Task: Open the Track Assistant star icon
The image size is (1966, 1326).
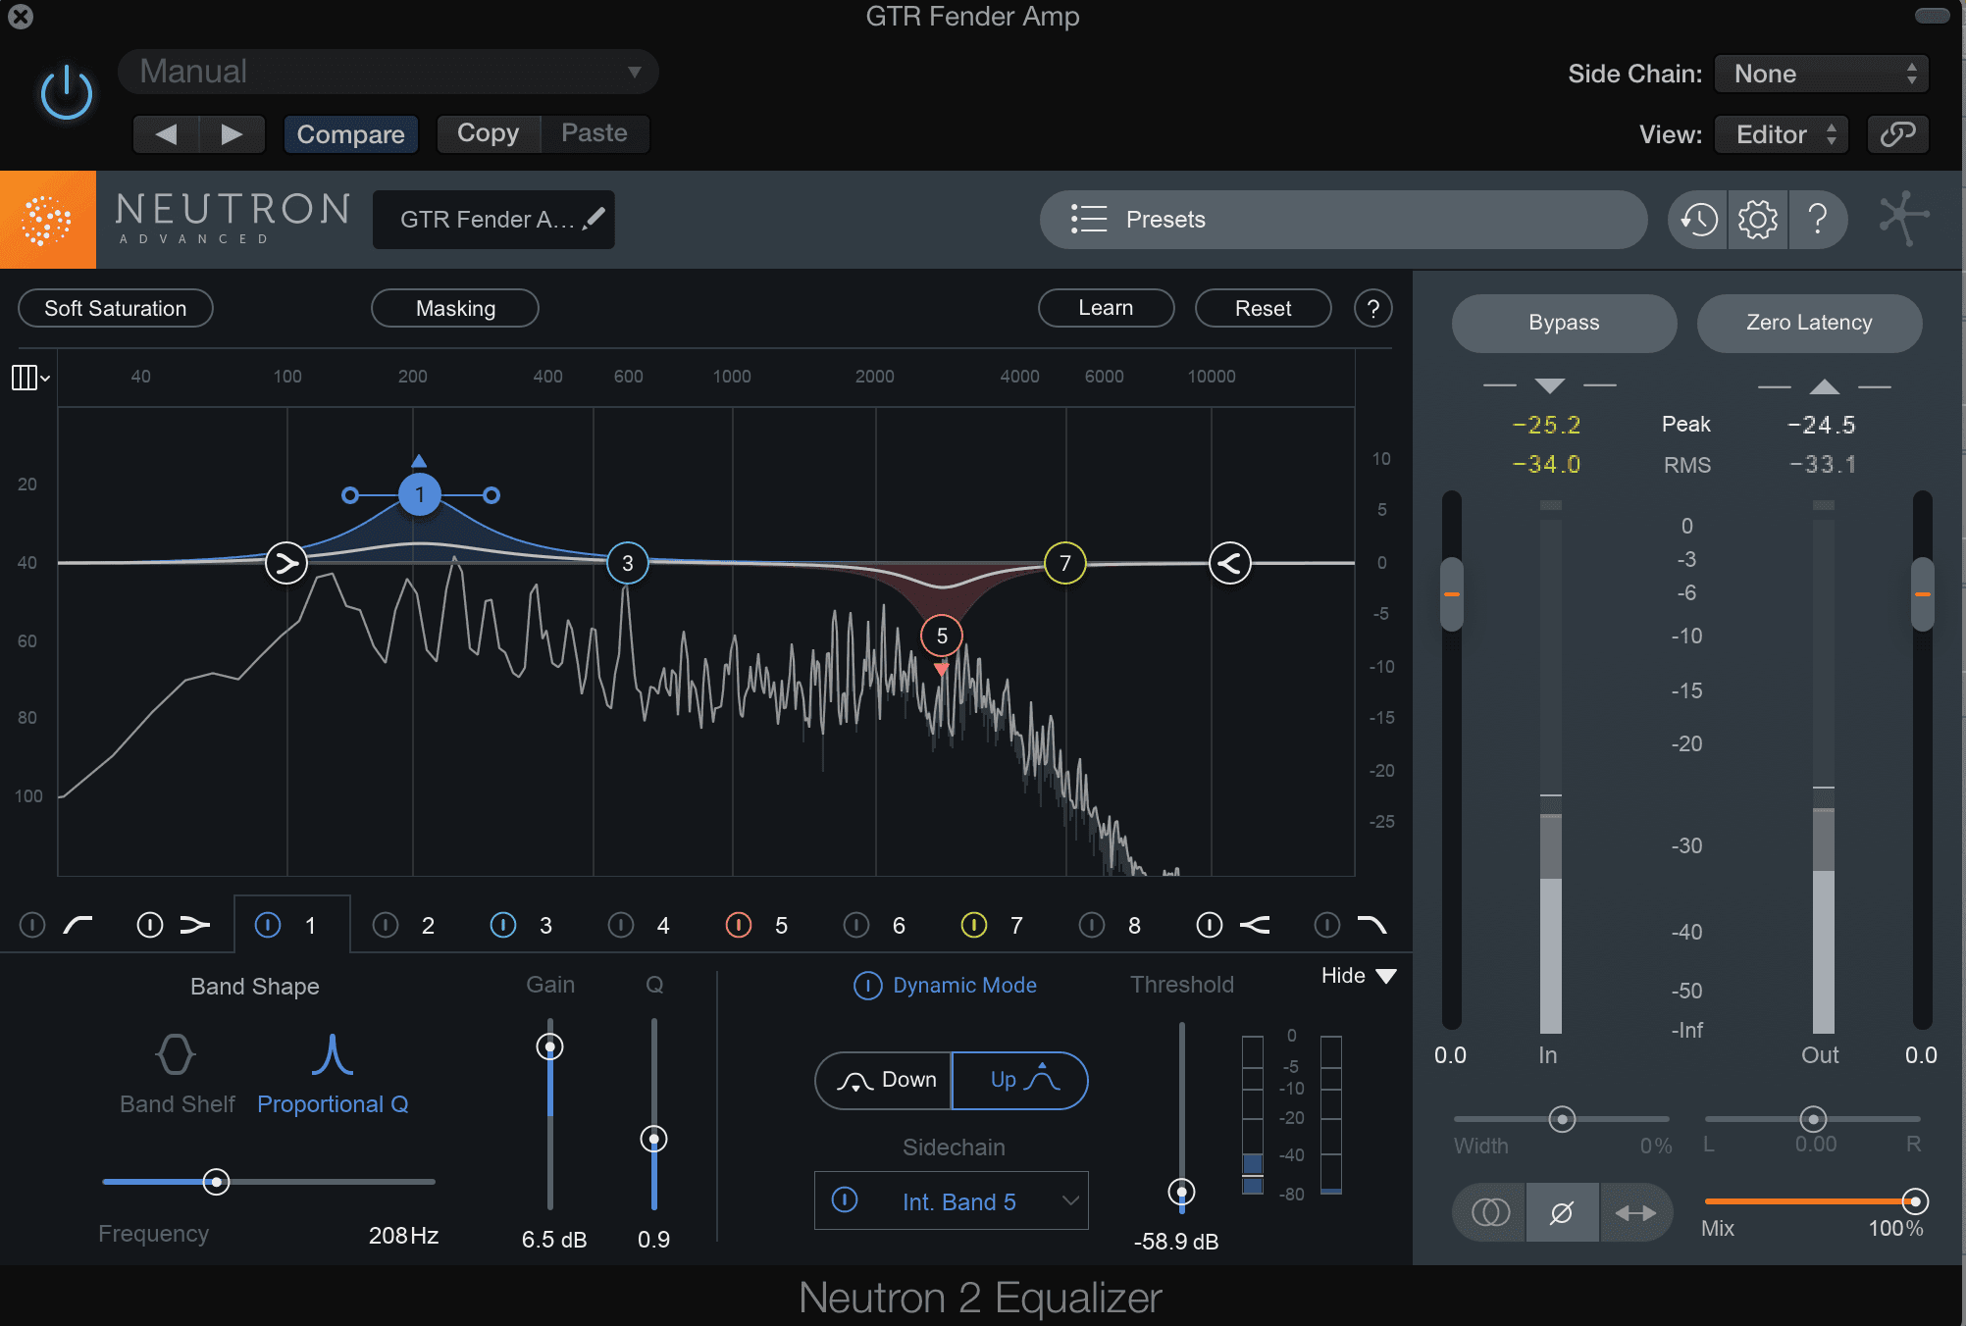Action: coord(1903,218)
